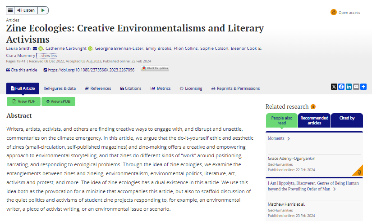Click the Listen speaker button

coord(26,10)
